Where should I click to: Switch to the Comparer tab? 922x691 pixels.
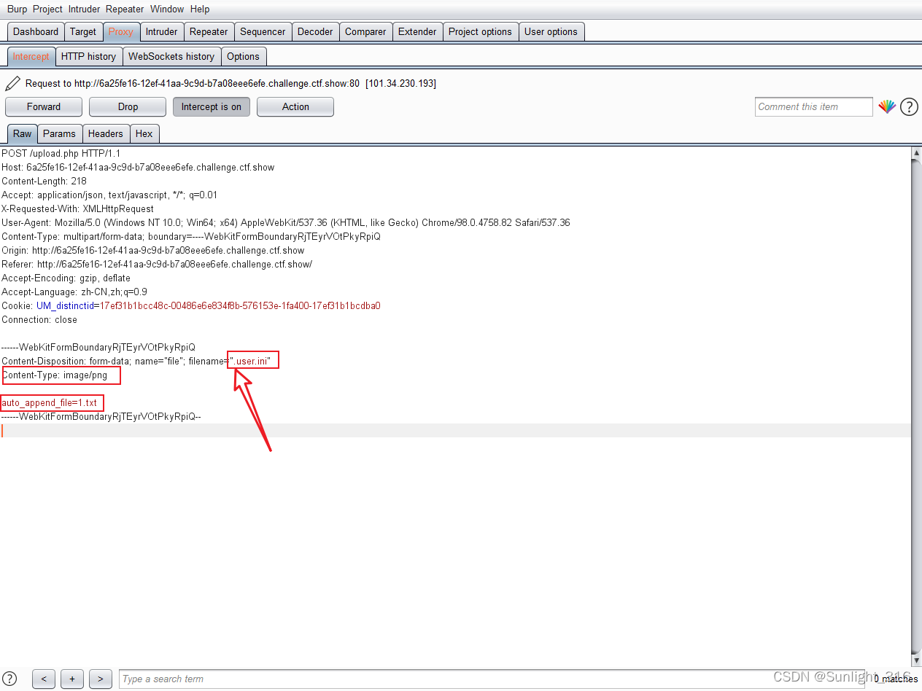click(365, 31)
